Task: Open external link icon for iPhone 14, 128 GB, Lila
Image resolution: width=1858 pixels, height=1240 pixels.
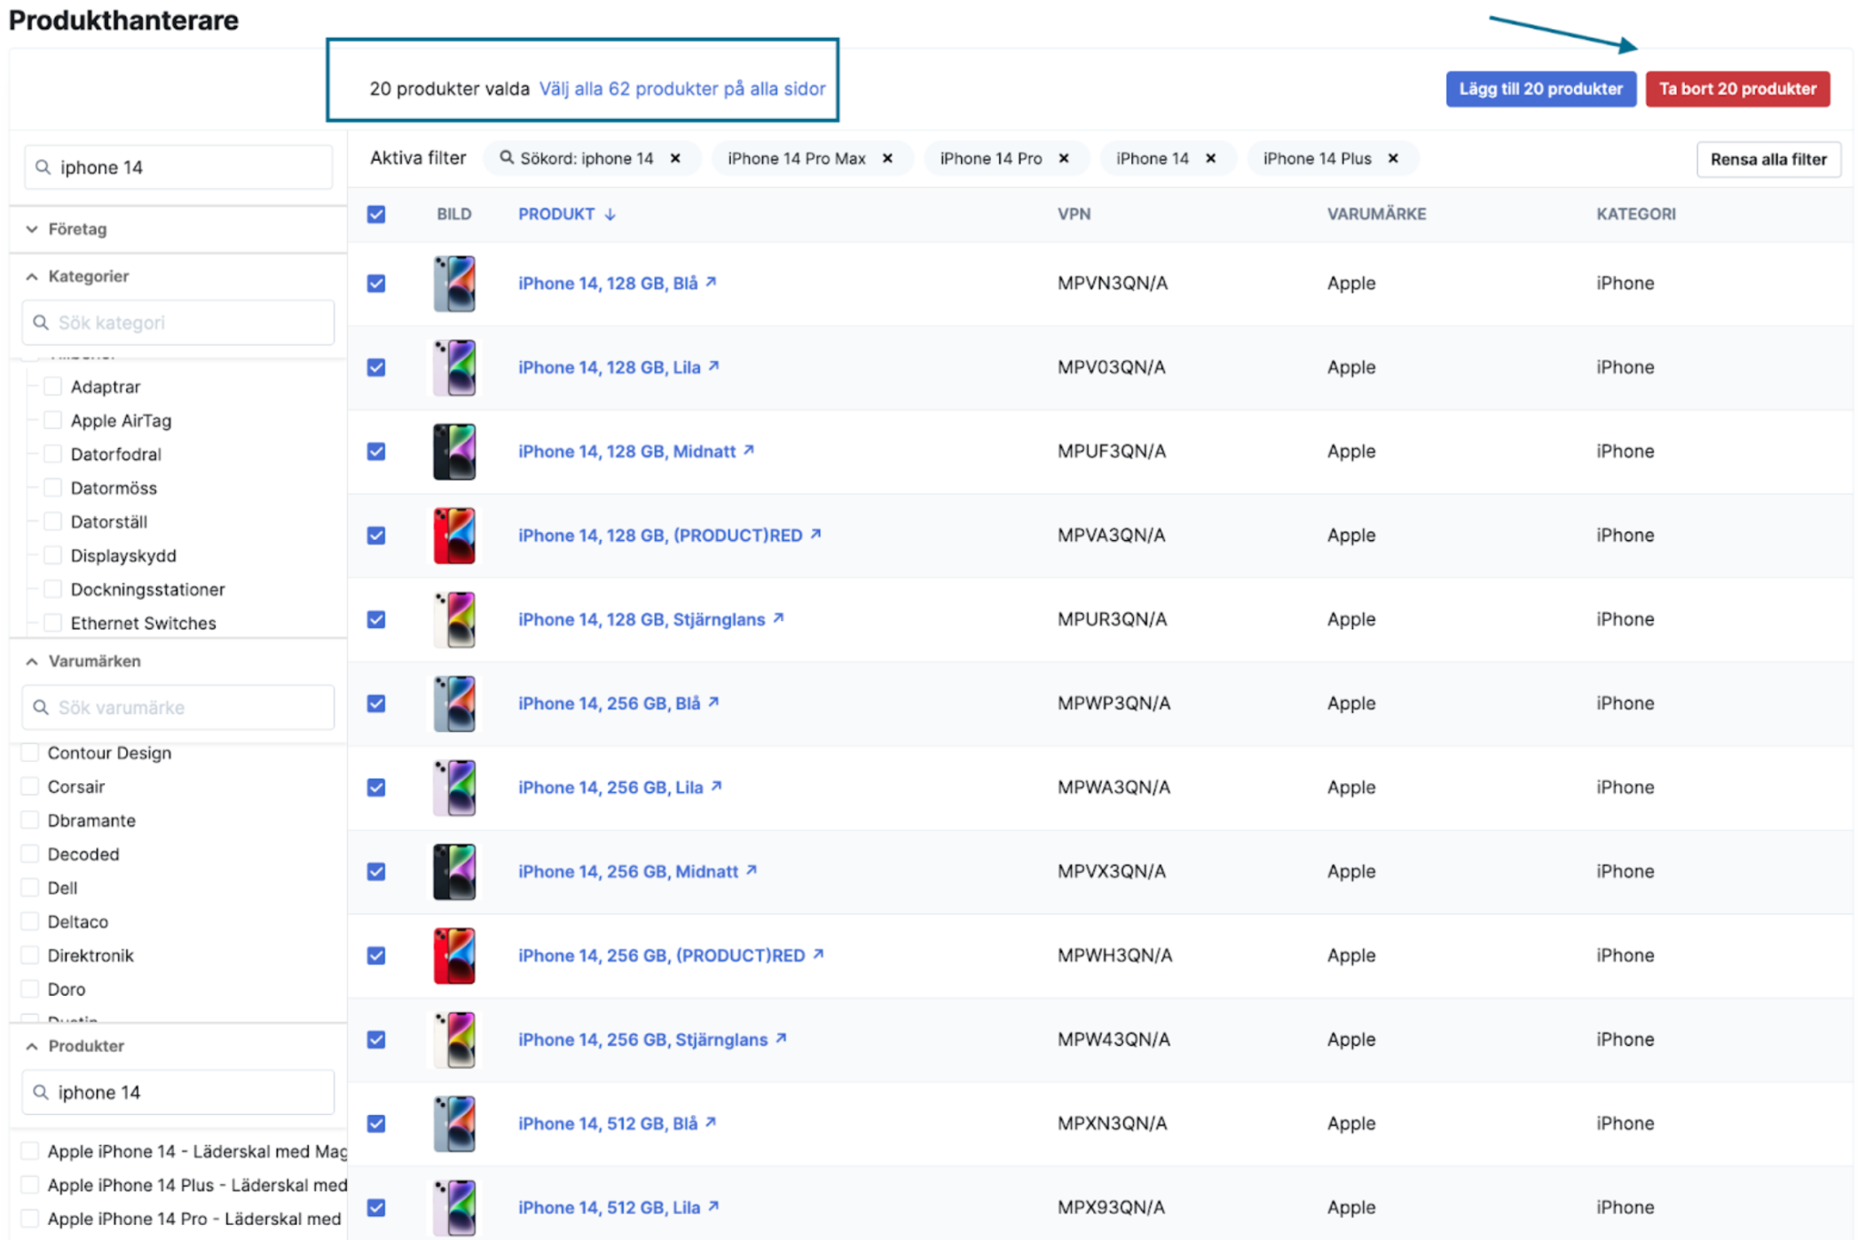Action: tap(713, 366)
